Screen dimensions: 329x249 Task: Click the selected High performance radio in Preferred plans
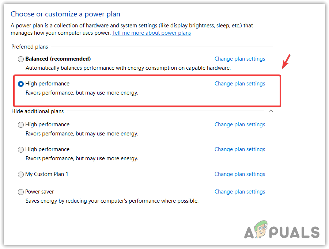(21, 84)
